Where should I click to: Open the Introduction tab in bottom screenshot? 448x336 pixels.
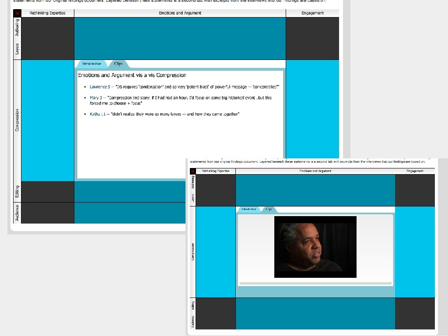click(248, 210)
